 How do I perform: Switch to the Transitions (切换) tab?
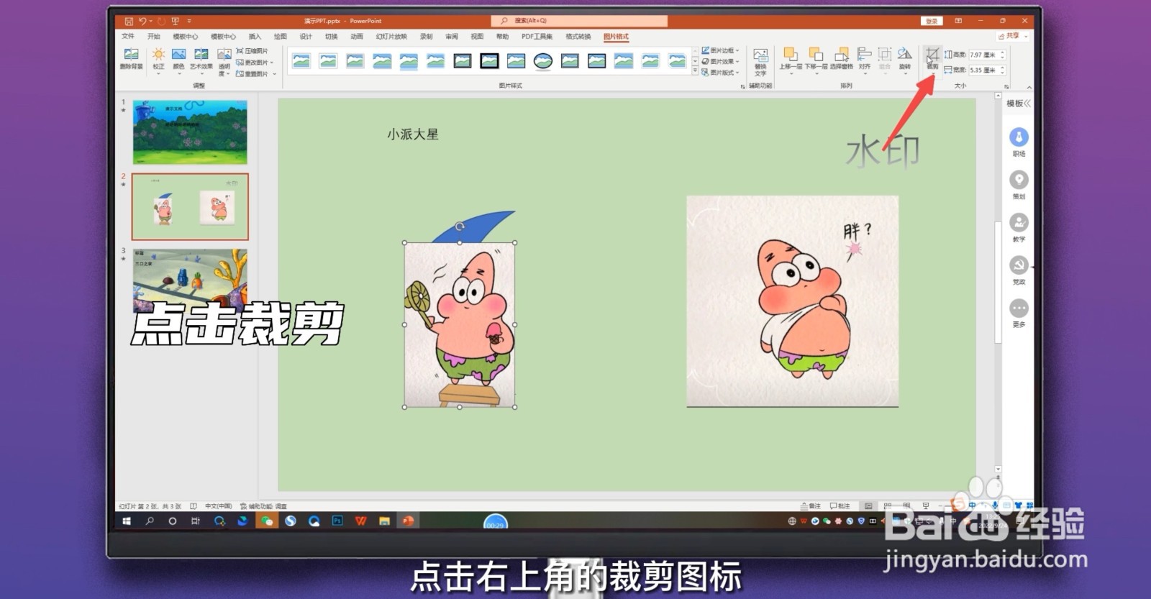pyautogui.click(x=331, y=36)
